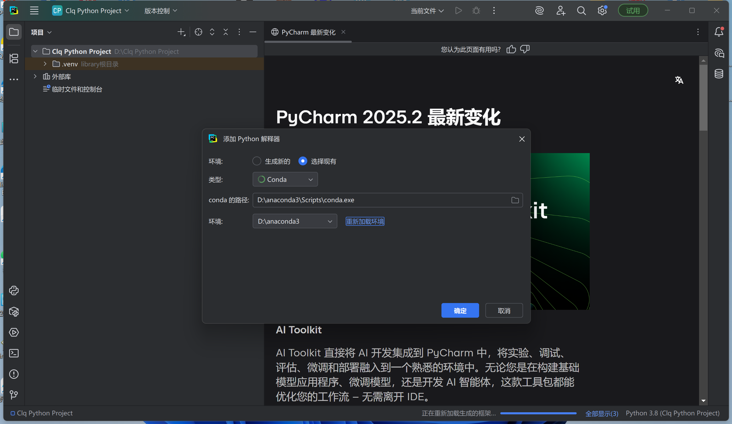Viewport: 732px width, 424px height.
Task: Open Search Everywhere magnifier
Action: click(x=581, y=11)
